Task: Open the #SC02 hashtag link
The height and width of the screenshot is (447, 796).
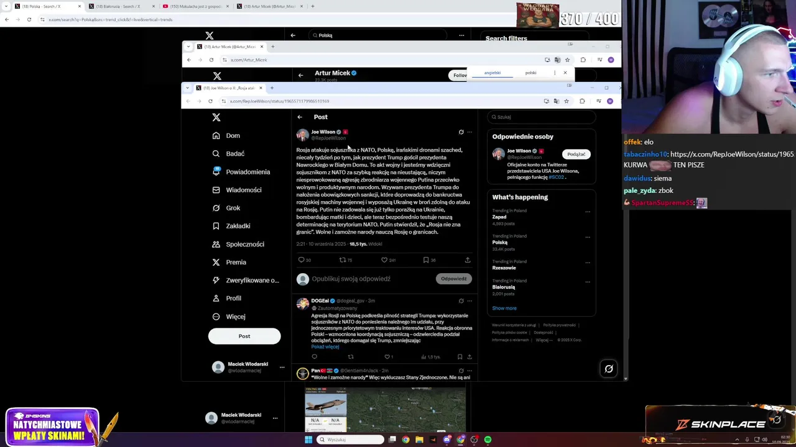Action: click(x=556, y=178)
